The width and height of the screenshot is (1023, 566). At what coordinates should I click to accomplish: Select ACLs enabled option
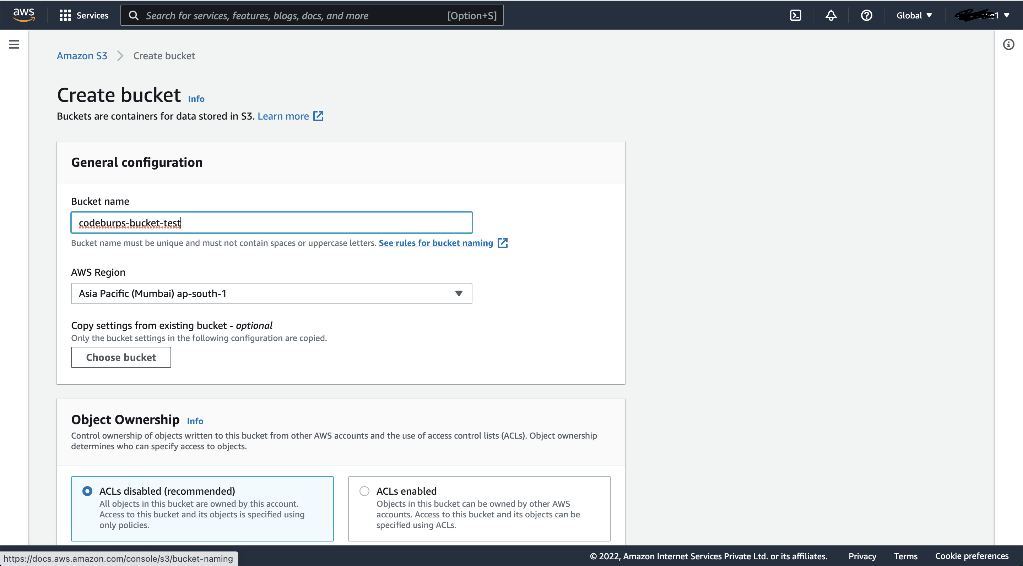(x=364, y=491)
